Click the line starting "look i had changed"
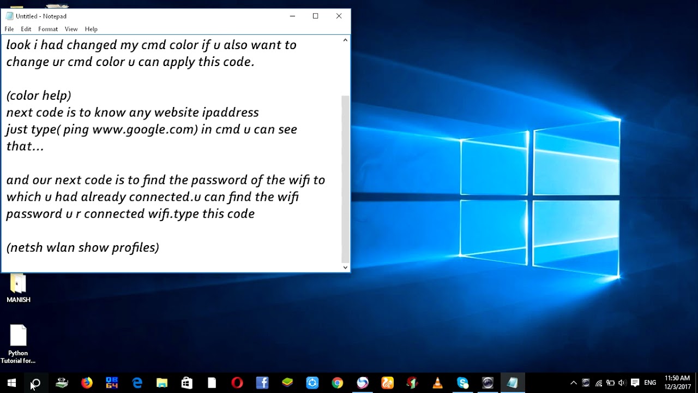 (x=151, y=45)
